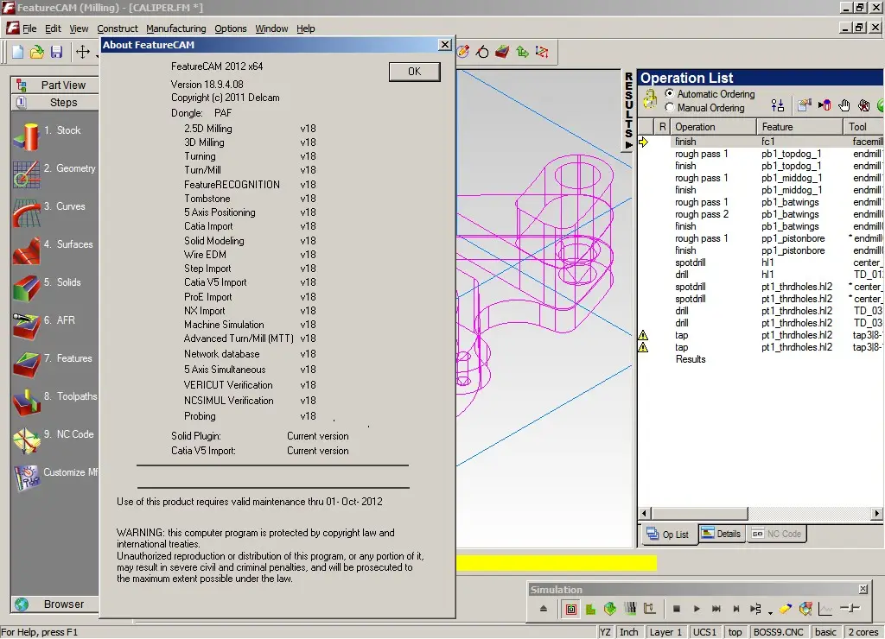Click the operation reorder arrows icon
Viewport: 885px width, 639px height.
778,105
